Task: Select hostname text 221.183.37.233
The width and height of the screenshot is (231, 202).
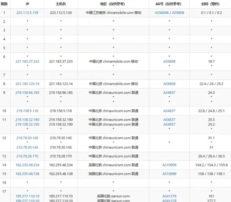Action: coord(60,61)
